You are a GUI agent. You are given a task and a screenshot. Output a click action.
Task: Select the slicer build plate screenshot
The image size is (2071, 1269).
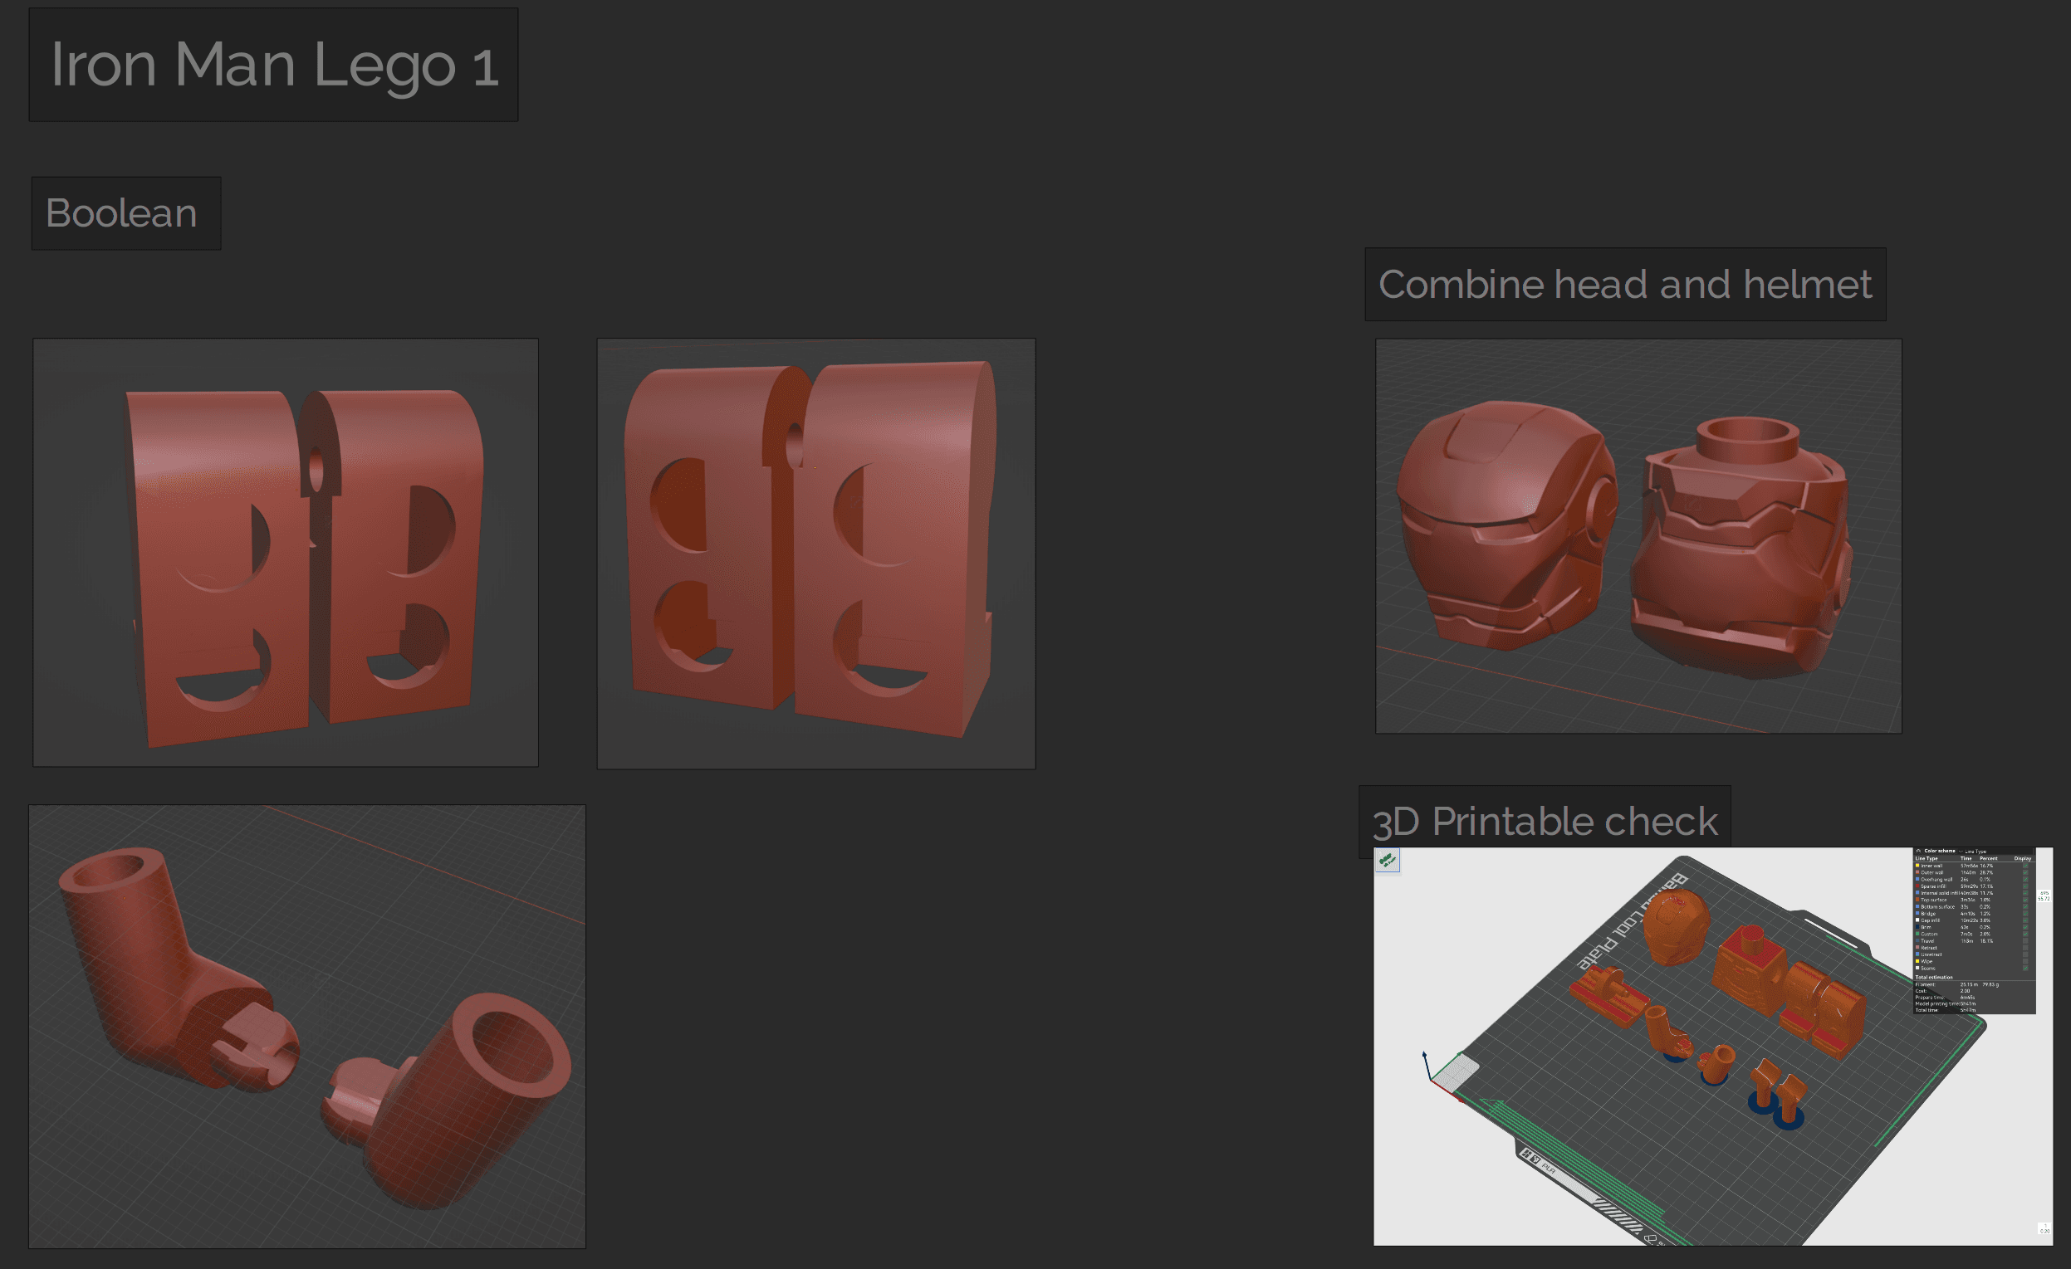click(1712, 1046)
